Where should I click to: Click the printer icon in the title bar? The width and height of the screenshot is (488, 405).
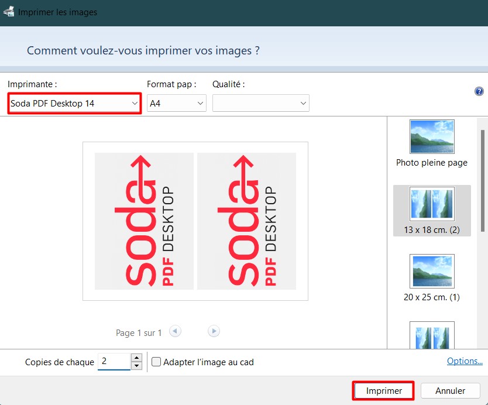point(9,12)
